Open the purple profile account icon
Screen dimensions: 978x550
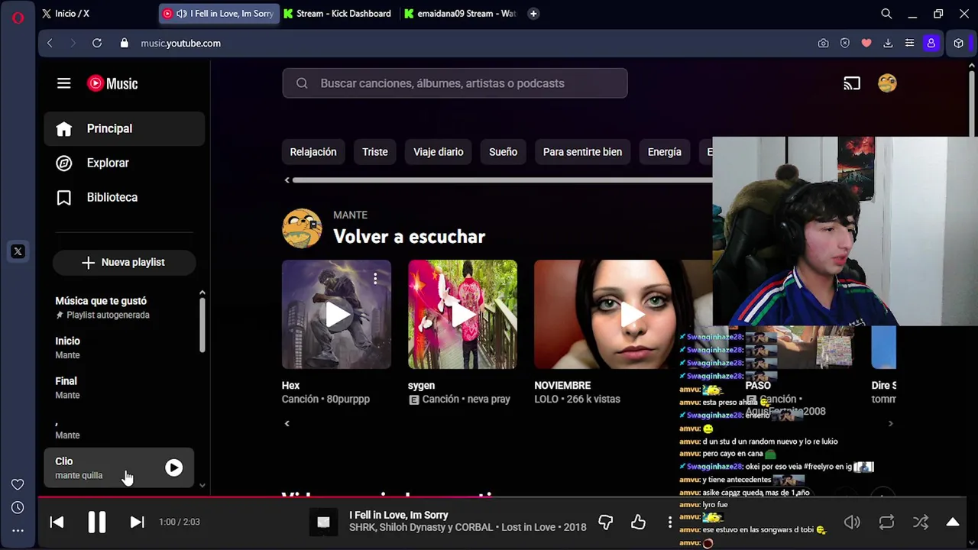click(931, 44)
